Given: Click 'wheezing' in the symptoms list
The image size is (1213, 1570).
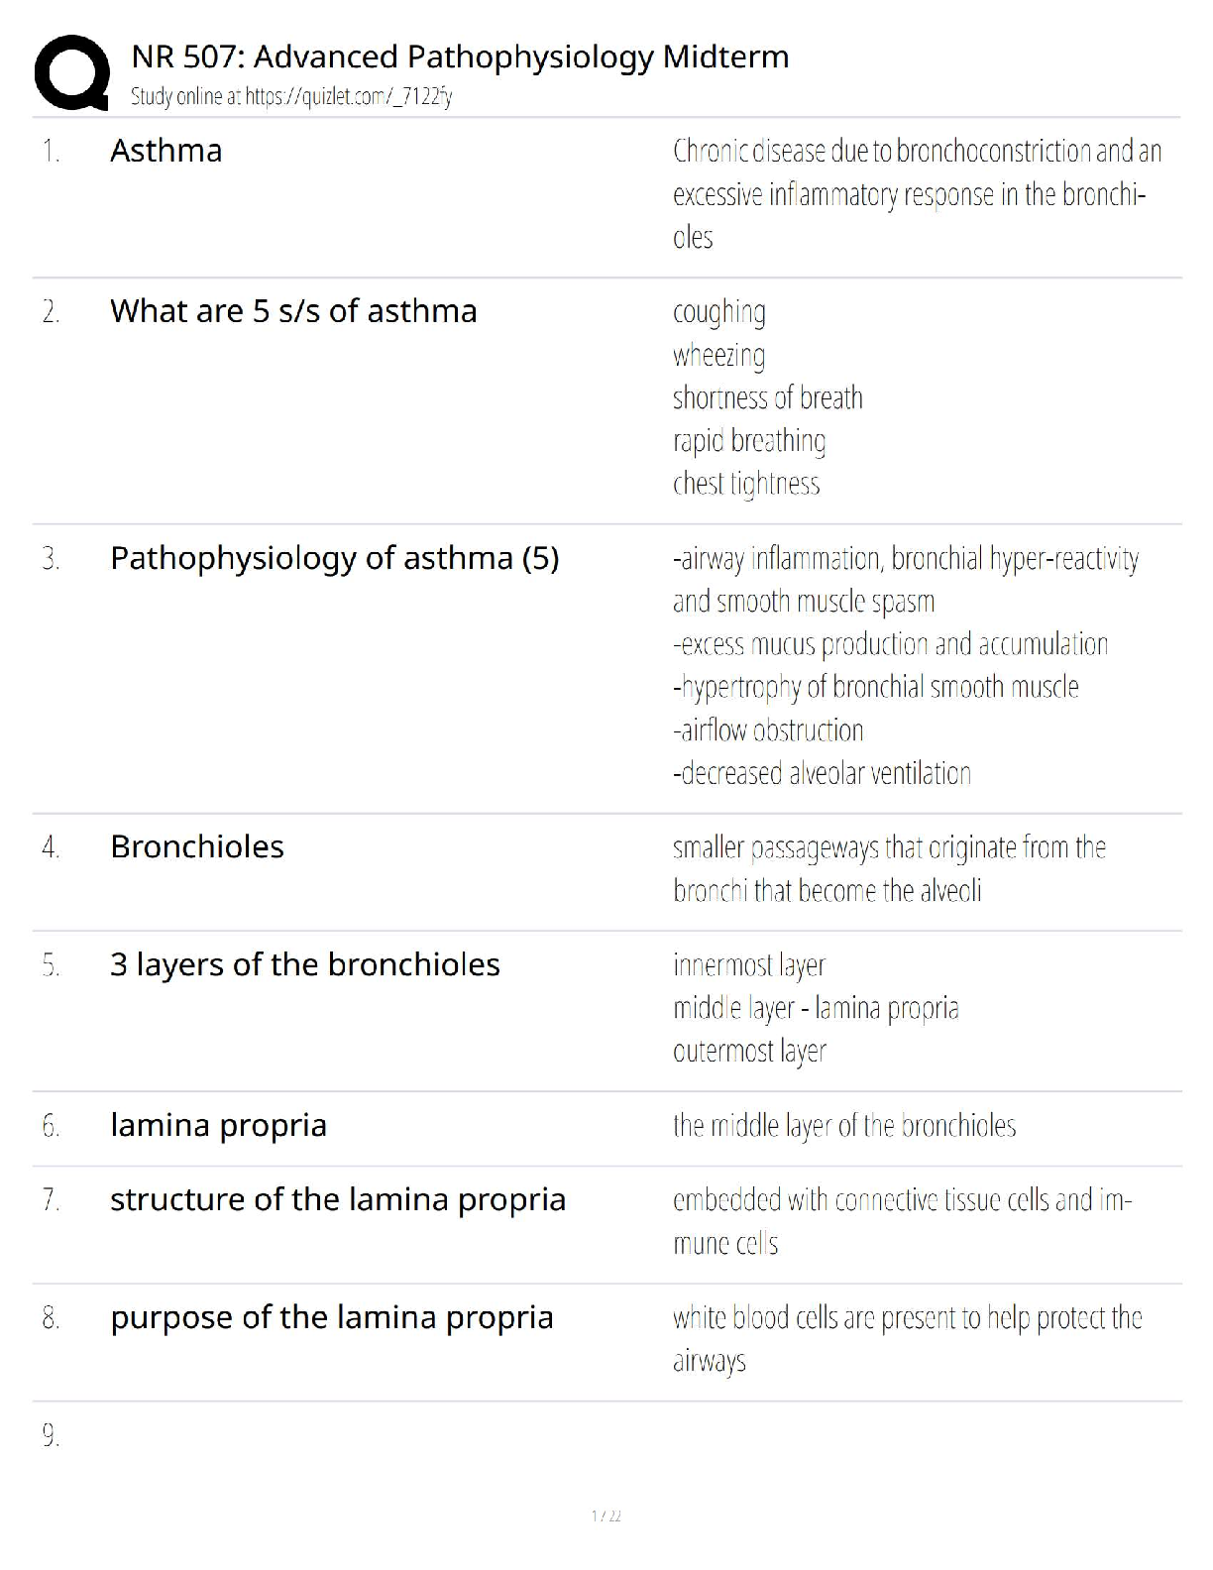Looking at the screenshot, I should 718,355.
